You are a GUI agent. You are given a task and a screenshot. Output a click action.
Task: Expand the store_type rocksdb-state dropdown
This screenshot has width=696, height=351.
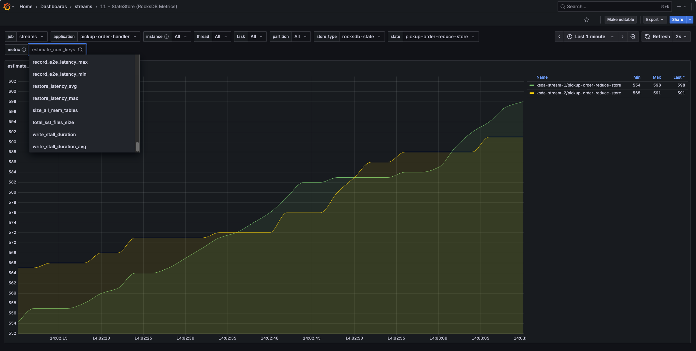361,37
